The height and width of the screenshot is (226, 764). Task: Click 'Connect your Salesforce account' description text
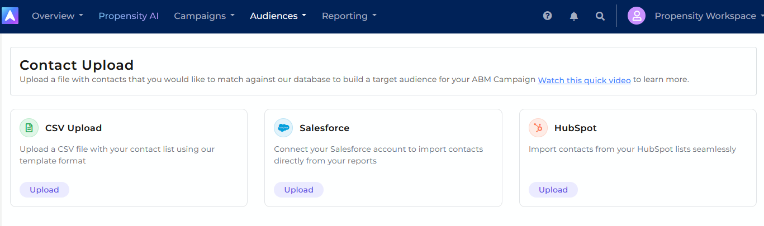pyautogui.click(x=378, y=155)
